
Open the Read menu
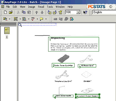coord(41,7)
